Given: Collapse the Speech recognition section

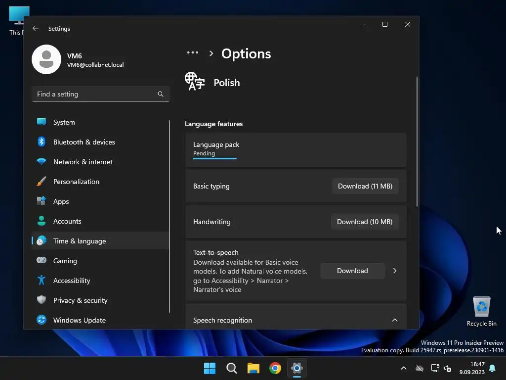Looking at the screenshot, I should point(395,320).
